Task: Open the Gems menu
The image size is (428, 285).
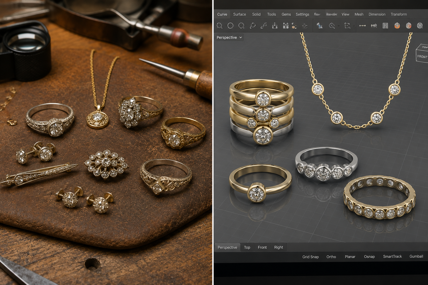Action: (x=286, y=14)
